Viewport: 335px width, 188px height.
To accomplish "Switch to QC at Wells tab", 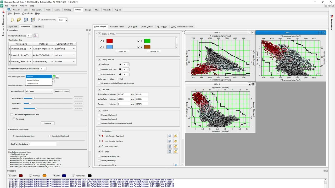I will click(x=132, y=27).
